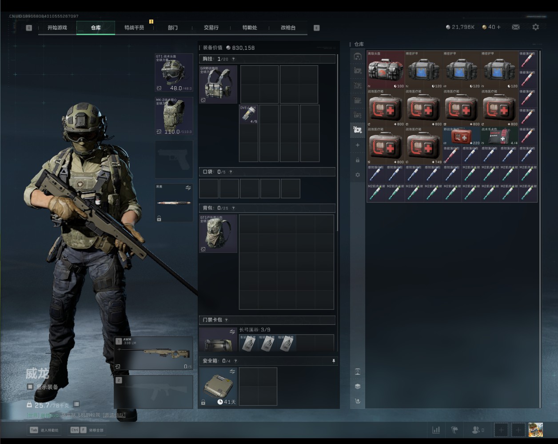Screen dimensions: 558x444
Task: Select the knife melee weapon slot
Action: [x=174, y=203]
